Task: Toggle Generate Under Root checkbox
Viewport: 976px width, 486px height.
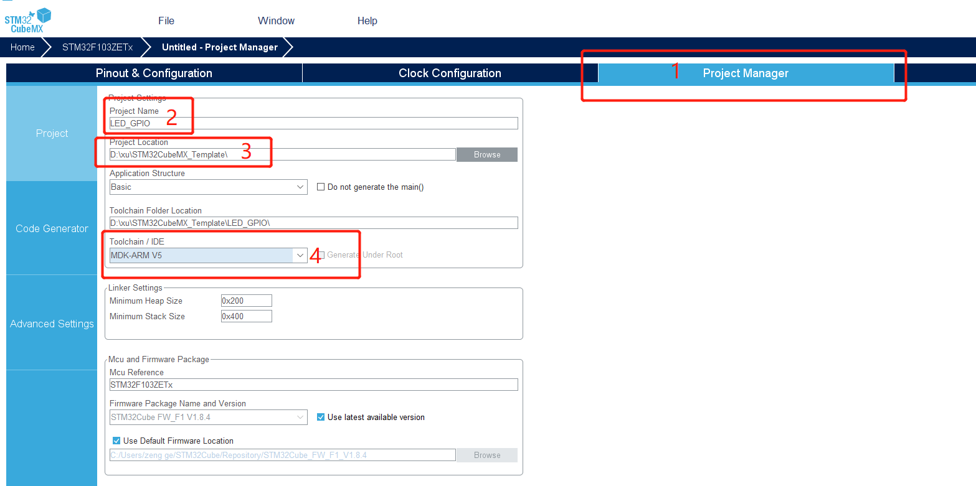Action: click(321, 255)
